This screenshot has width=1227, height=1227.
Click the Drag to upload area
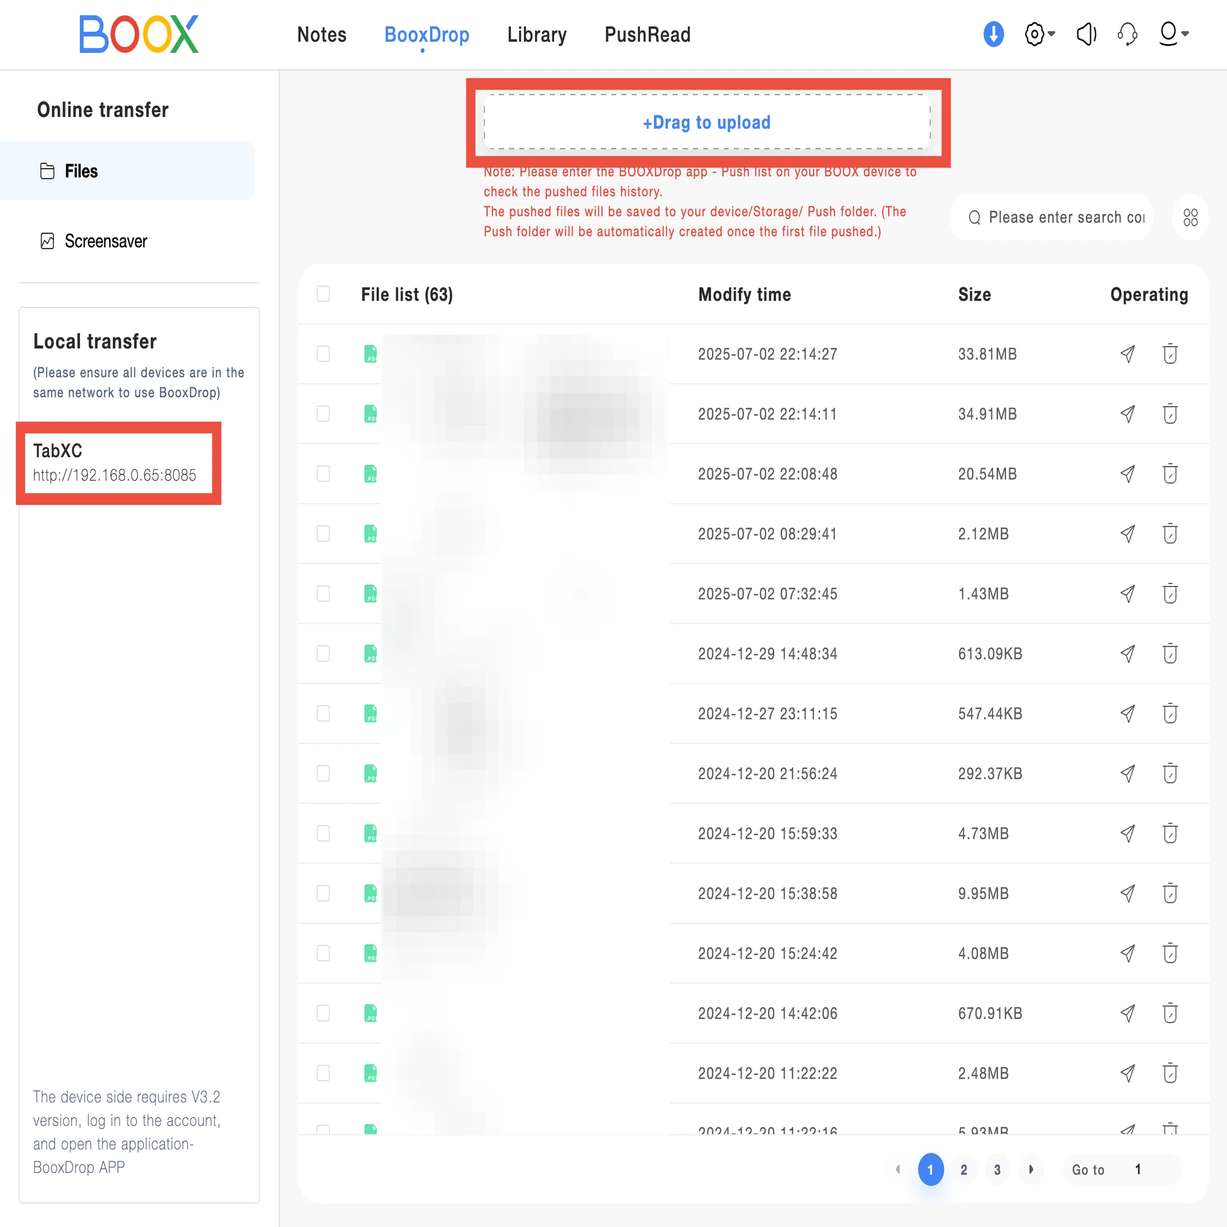707,122
